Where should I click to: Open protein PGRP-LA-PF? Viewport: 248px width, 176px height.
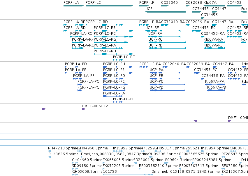point(84,76)
